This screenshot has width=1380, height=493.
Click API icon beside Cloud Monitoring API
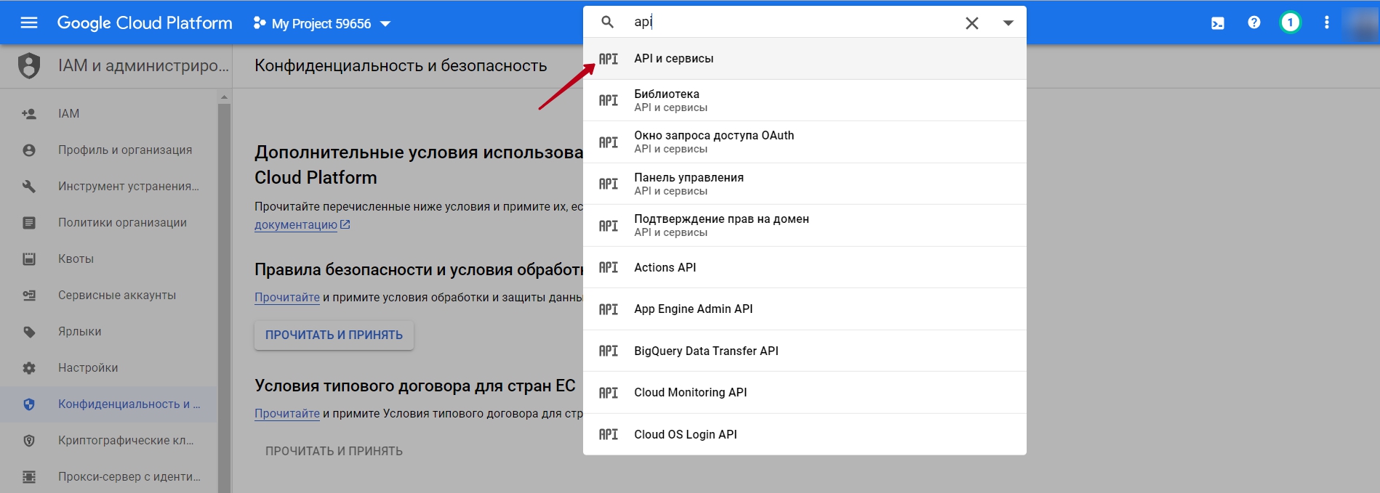coord(609,393)
